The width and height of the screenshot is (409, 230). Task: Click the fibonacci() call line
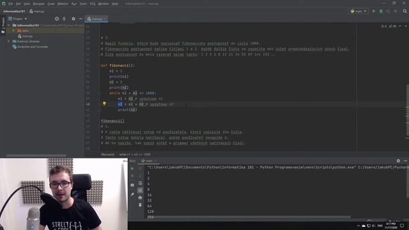[x=112, y=121]
